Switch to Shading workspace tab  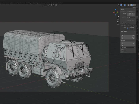[x=17, y=3]
